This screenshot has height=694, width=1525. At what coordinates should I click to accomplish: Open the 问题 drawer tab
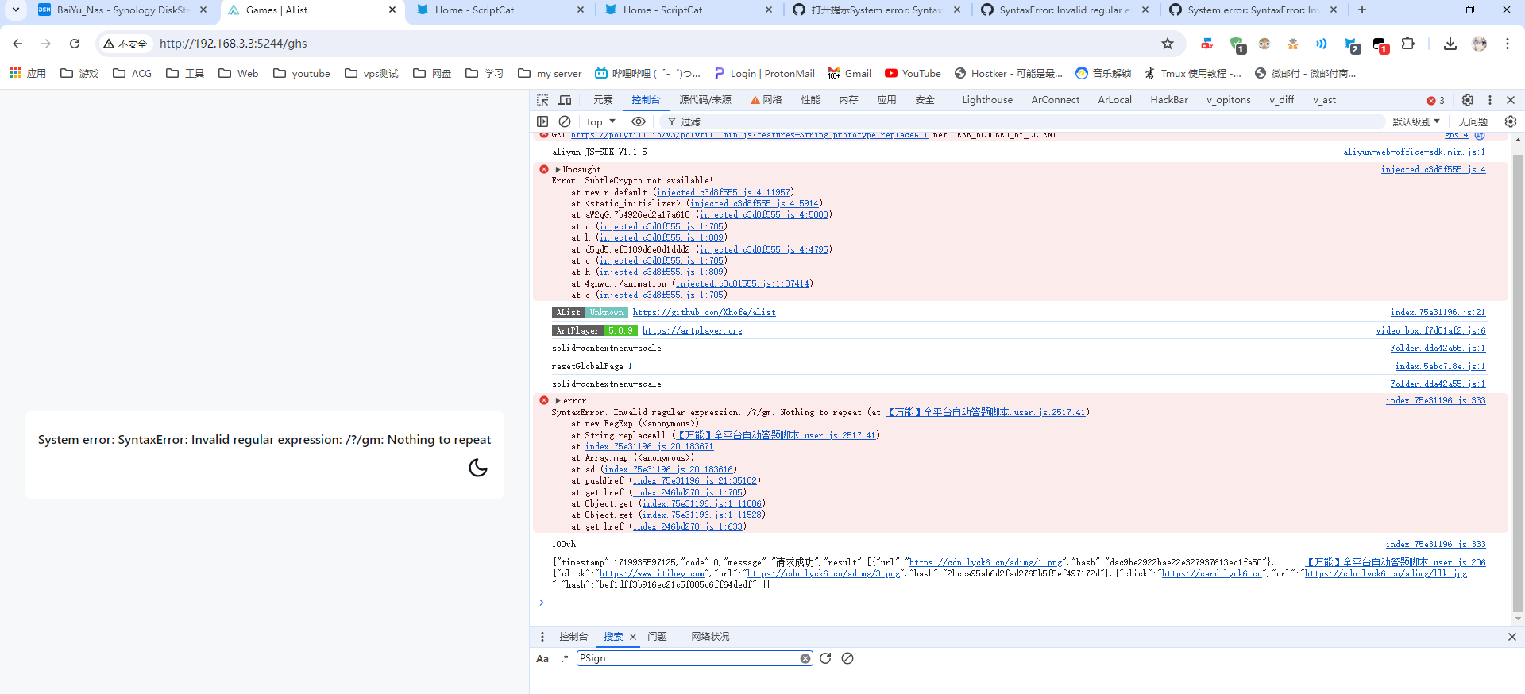pyautogui.click(x=657, y=637)
